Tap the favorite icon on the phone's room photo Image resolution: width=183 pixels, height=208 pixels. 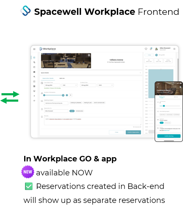[180, 87]
